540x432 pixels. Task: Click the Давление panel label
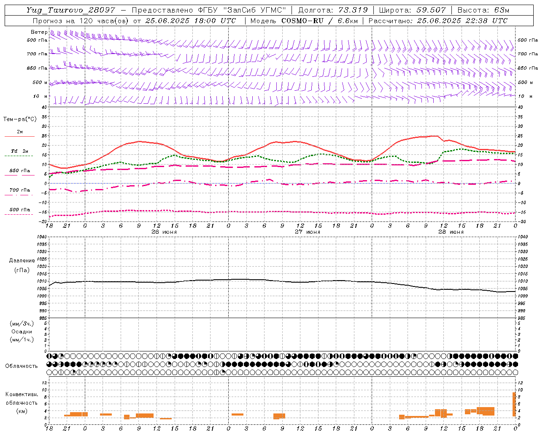22,261
